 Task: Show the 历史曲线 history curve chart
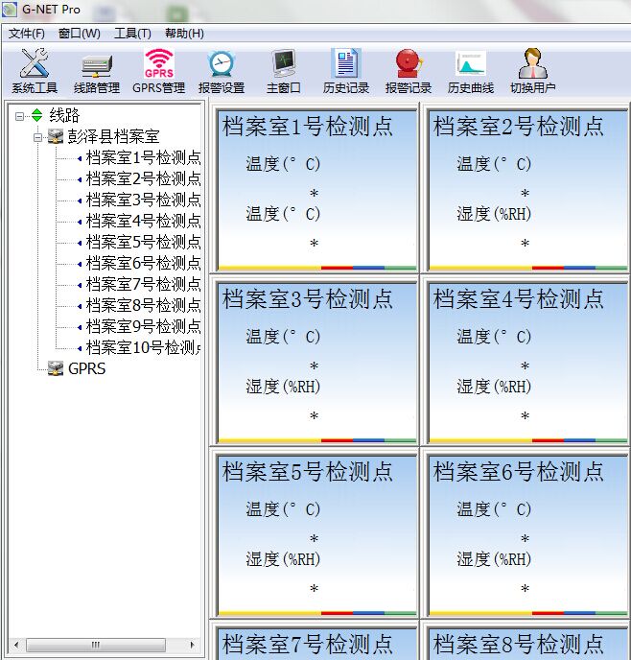pyautogui.click(x=471, y=71)
